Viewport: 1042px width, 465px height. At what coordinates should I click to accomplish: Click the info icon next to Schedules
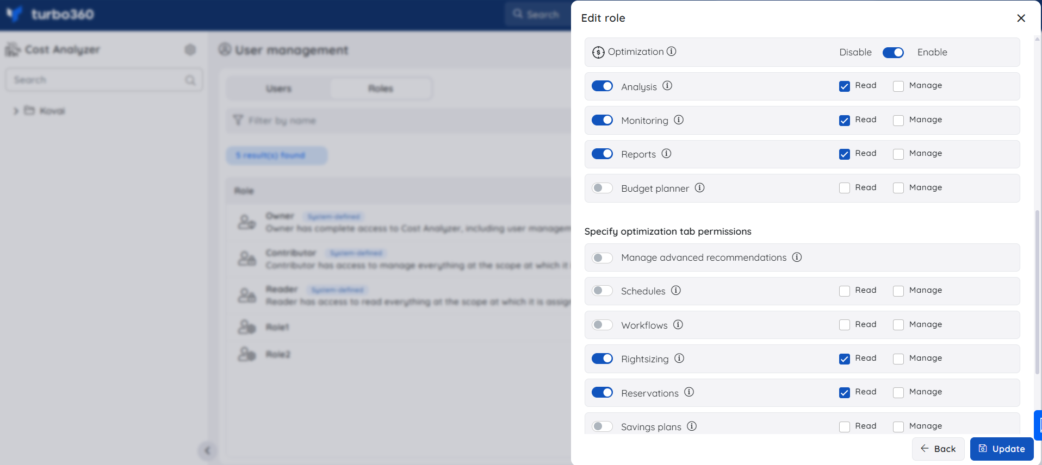tap(675, 290)
